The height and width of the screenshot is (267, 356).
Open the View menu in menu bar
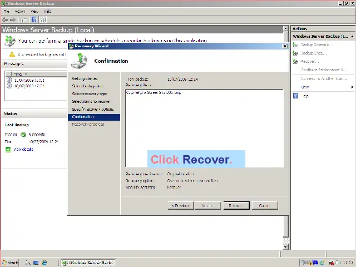(34, 11)
